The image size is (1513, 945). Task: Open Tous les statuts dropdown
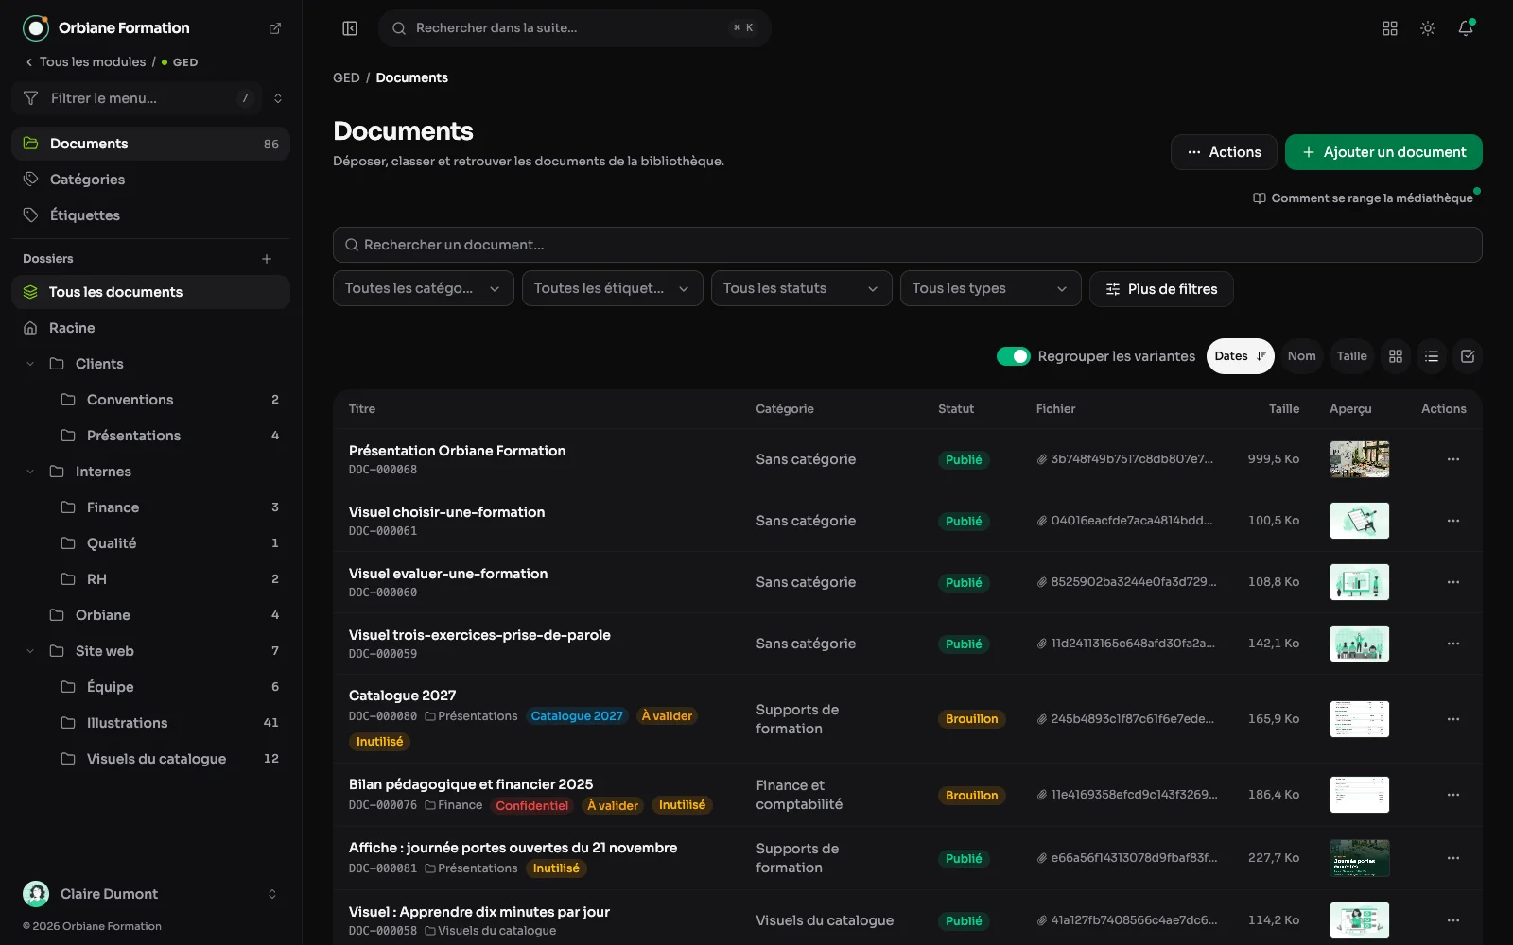(802, 288)
